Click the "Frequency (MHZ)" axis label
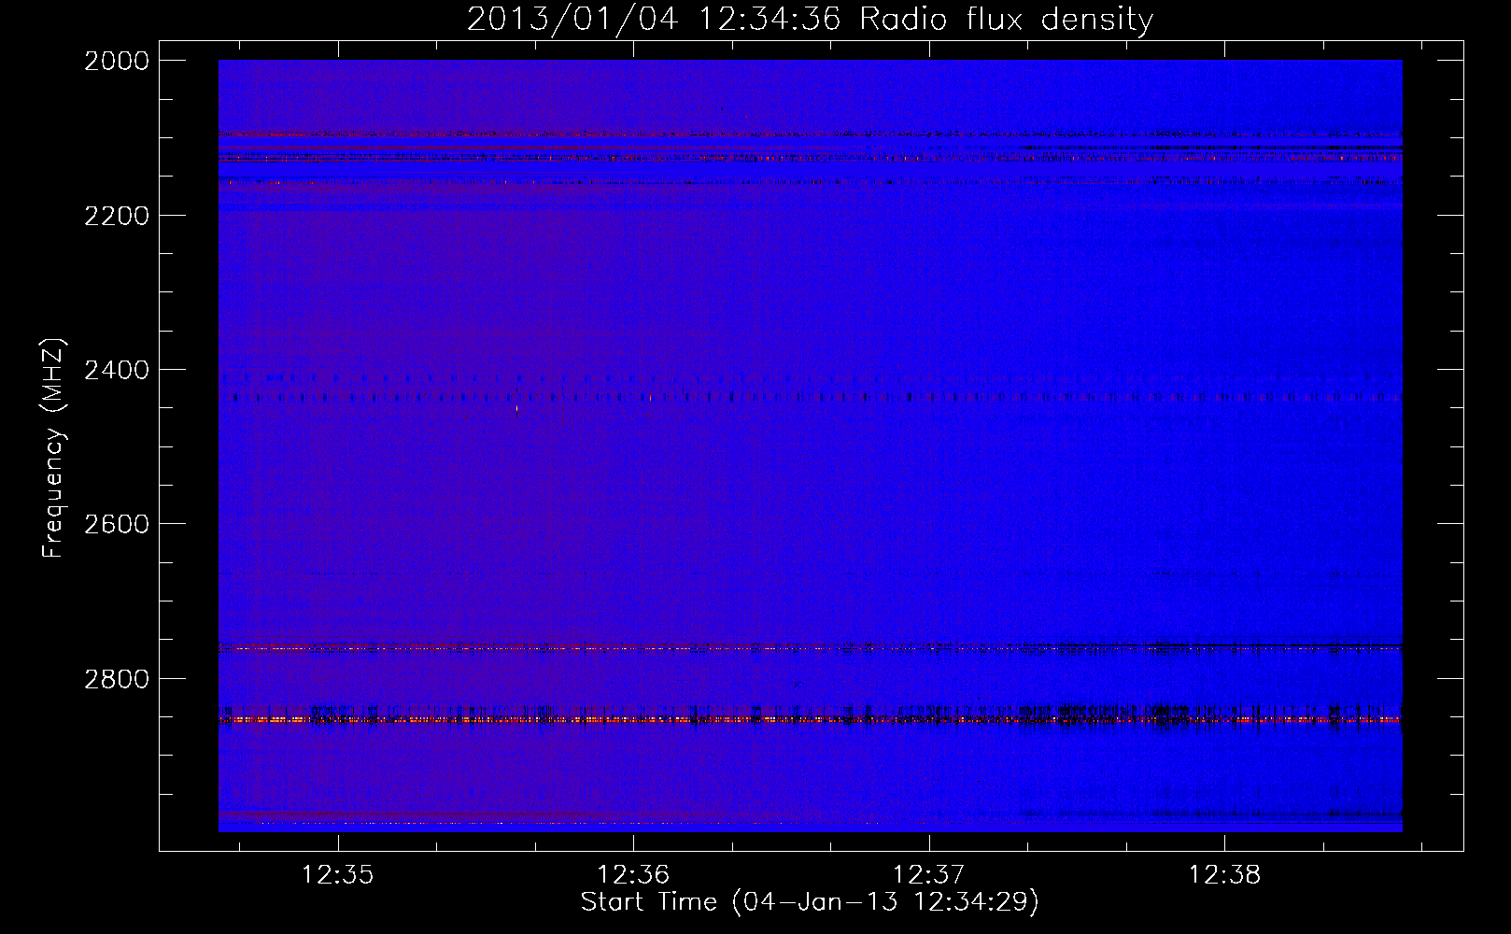Screen dimensions: 1511x934 point(53,448)
